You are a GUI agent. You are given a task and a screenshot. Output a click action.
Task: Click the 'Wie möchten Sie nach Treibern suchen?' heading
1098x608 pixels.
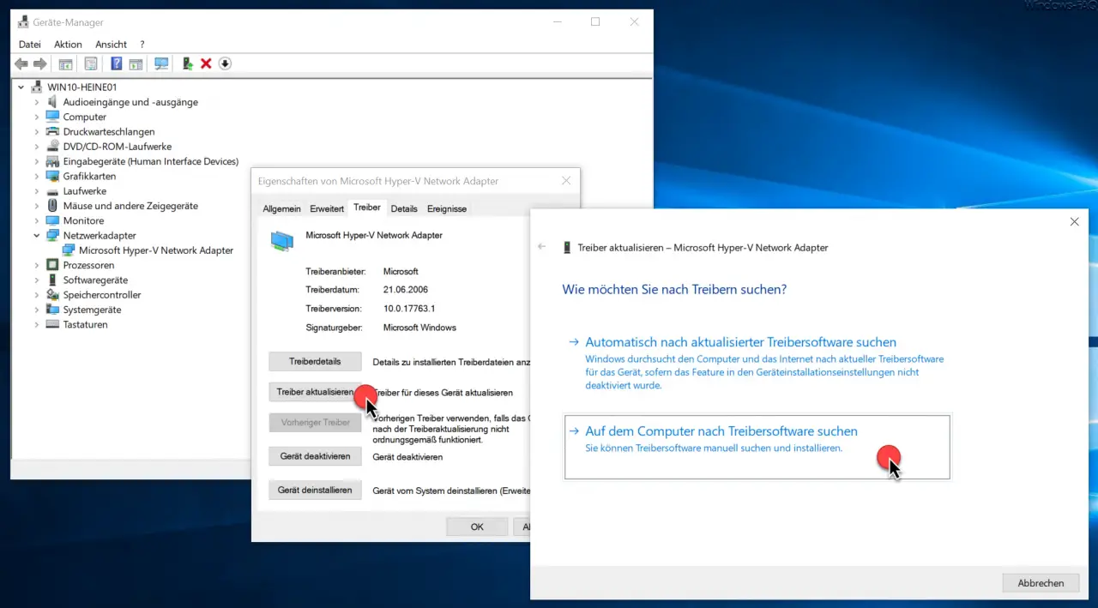[x=674, y=290]
